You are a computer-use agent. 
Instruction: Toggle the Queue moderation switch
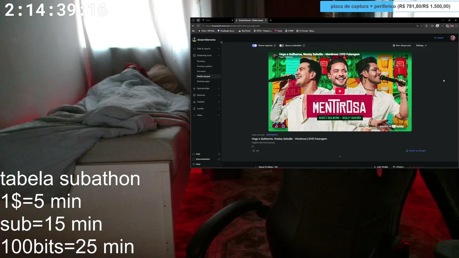[x=281, y=46]
